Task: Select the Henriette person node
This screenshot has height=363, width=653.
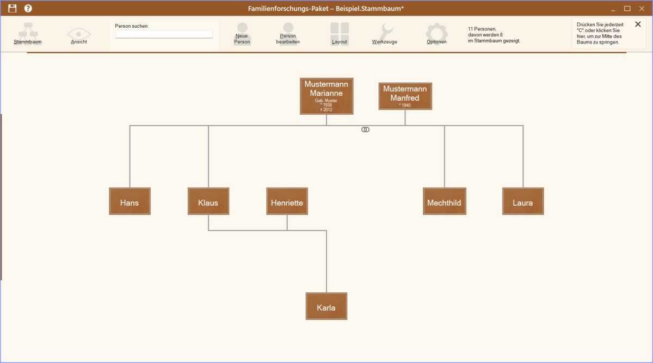Action: pyautogui.click(x=287, y=201)
